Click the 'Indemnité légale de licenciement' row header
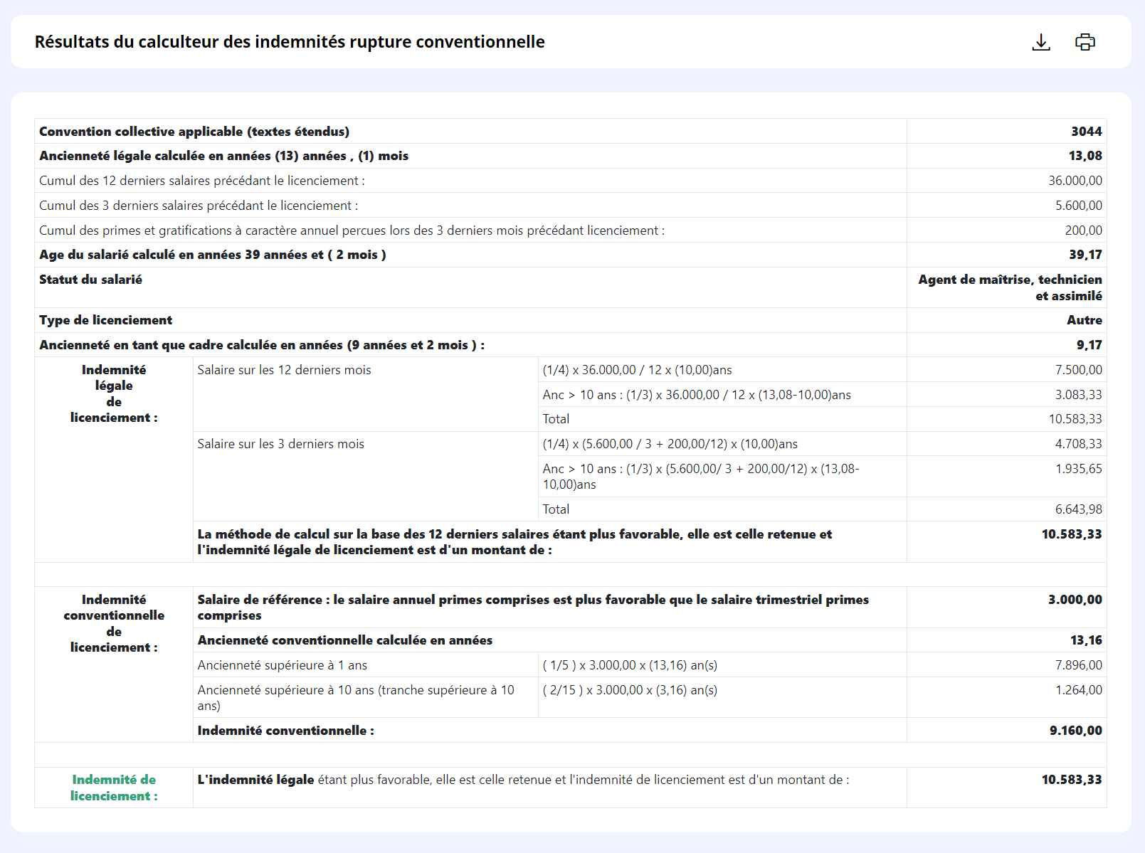The width and height of the screenshot is (1145, 853). pyautogui.click(x=114, y=393)
